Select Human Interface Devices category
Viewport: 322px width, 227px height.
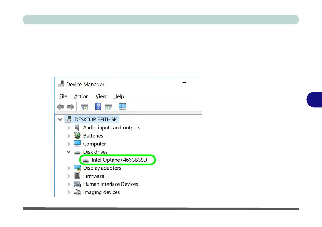pos(110,184)
